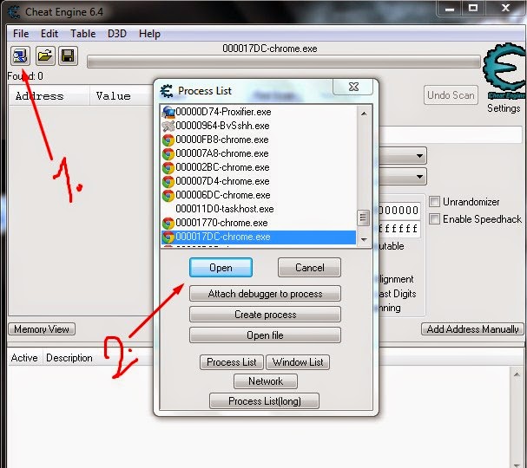The height and width of the screenshot is (468, 527).
Task: Click the Cheat Engine icon in main title bar
Action: pos(14,12)
